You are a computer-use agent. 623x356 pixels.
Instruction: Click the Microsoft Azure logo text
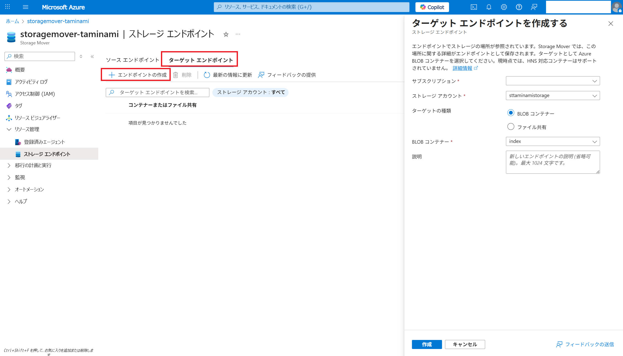coord(63,7)
